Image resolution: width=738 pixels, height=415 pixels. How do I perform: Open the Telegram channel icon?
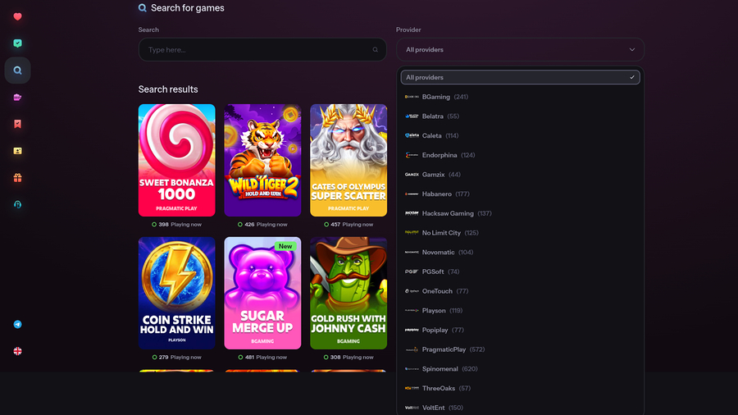(17, 324)
